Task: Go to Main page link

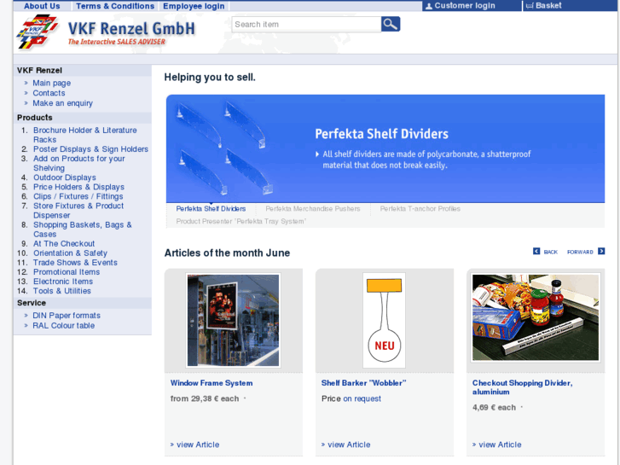Action: coord(52,83)
